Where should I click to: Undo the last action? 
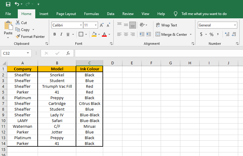click(x=17, y=4)
